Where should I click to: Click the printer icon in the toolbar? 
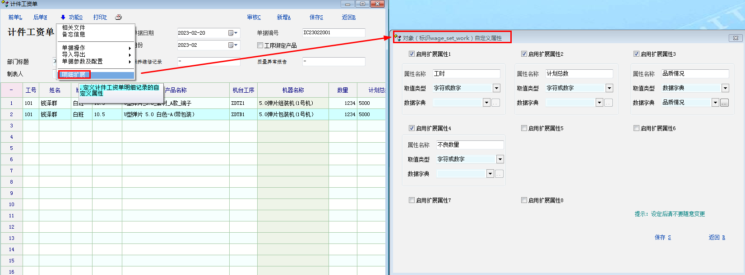(x=118, y=17)
